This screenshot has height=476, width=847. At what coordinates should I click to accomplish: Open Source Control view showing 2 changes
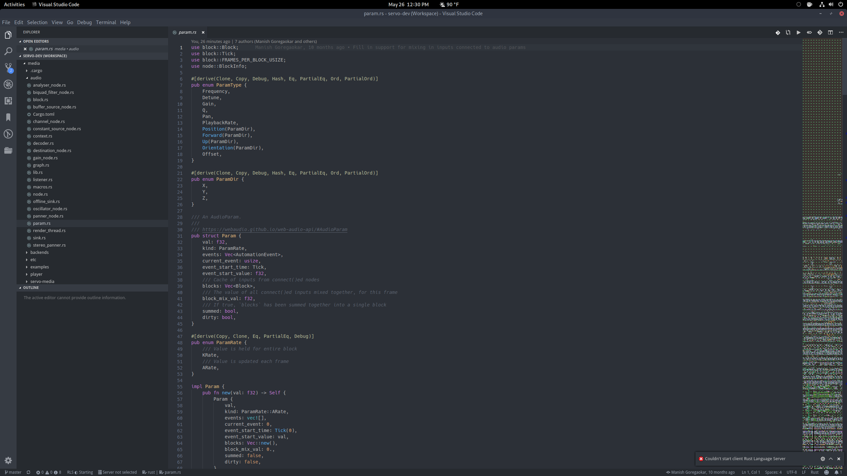point(8,67)
